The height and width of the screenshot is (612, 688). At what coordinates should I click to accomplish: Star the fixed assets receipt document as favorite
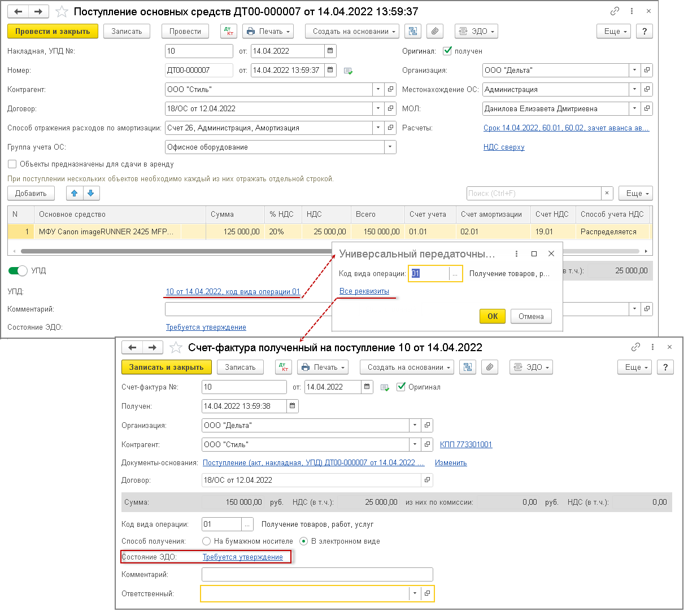(x=62, y=12)
